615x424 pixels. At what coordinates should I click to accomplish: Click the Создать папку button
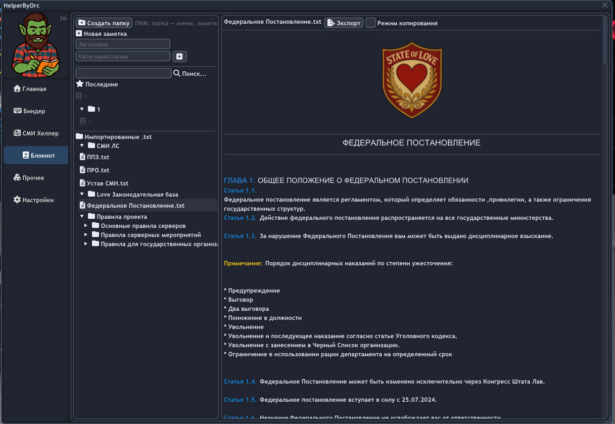point(104,23)
